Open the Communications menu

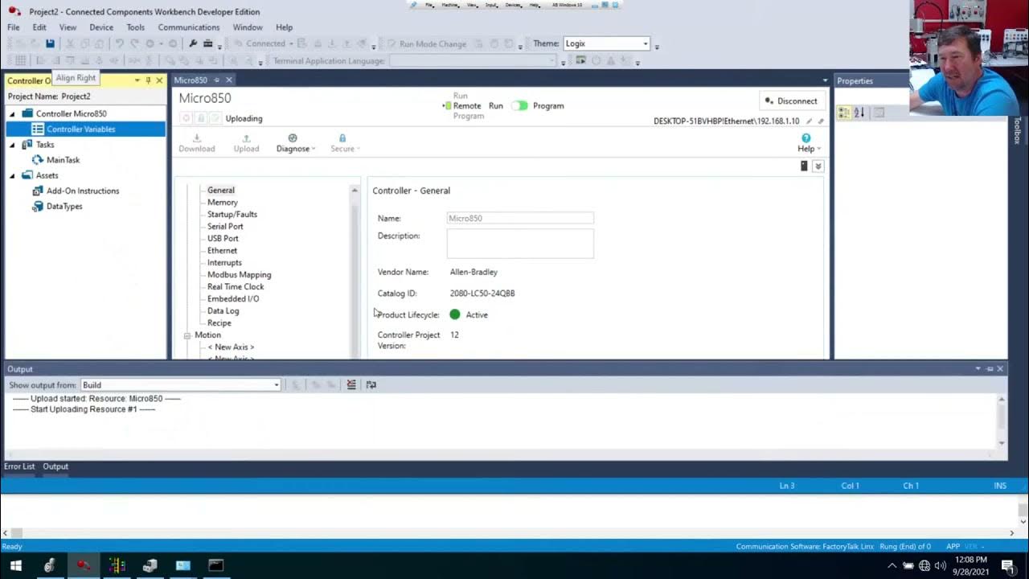(x=189, y=27)
